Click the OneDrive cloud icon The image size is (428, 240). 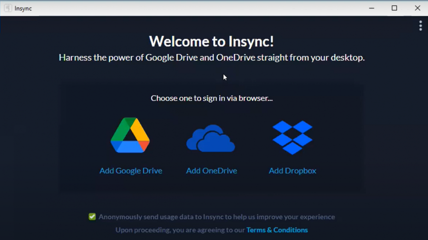coord(211,138)
